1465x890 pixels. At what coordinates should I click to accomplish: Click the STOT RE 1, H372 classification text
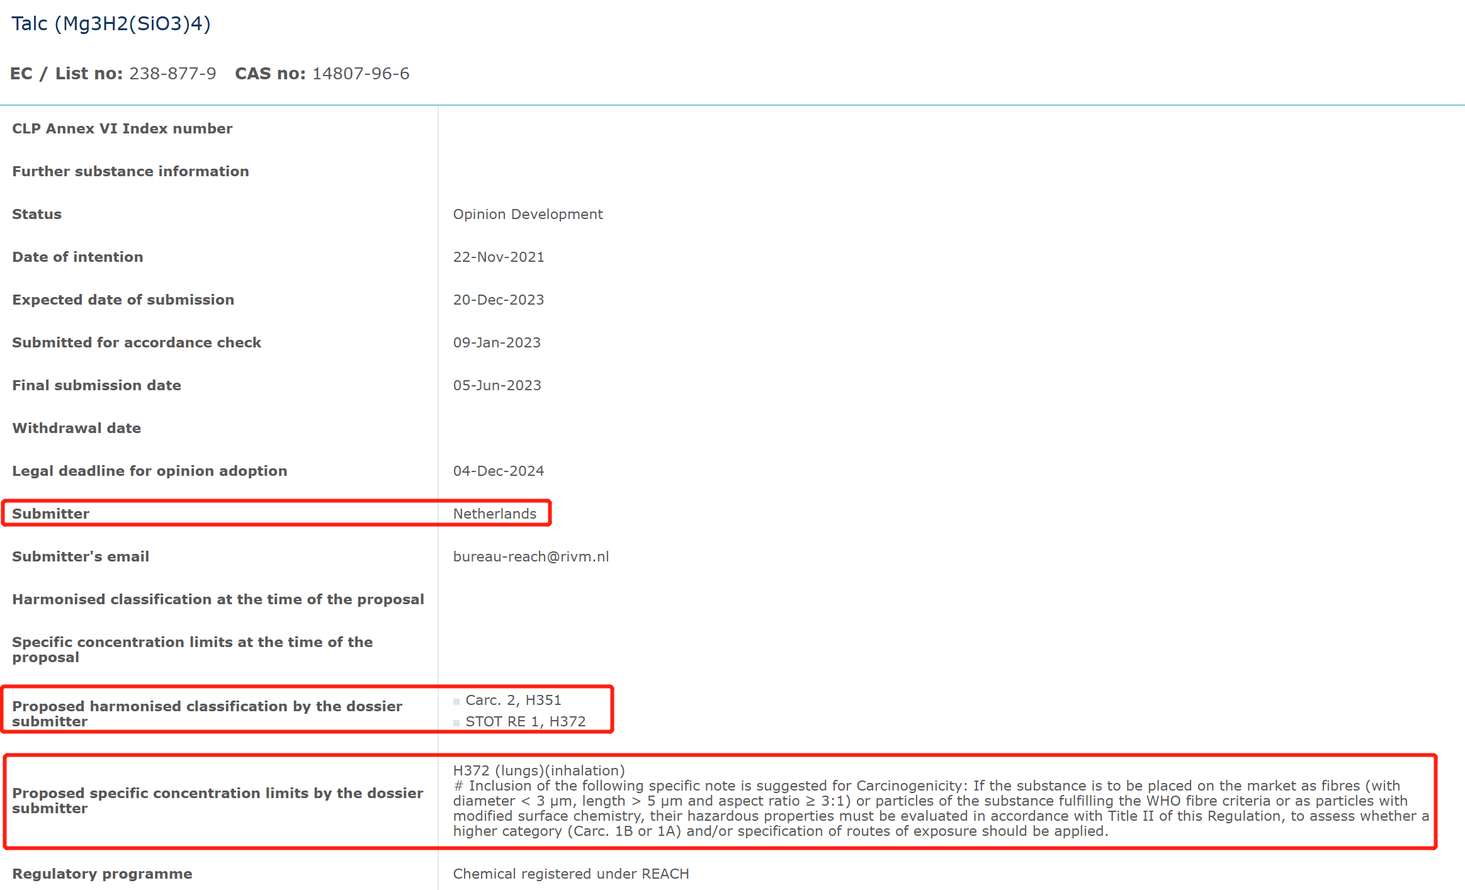(x=525, y=721)
